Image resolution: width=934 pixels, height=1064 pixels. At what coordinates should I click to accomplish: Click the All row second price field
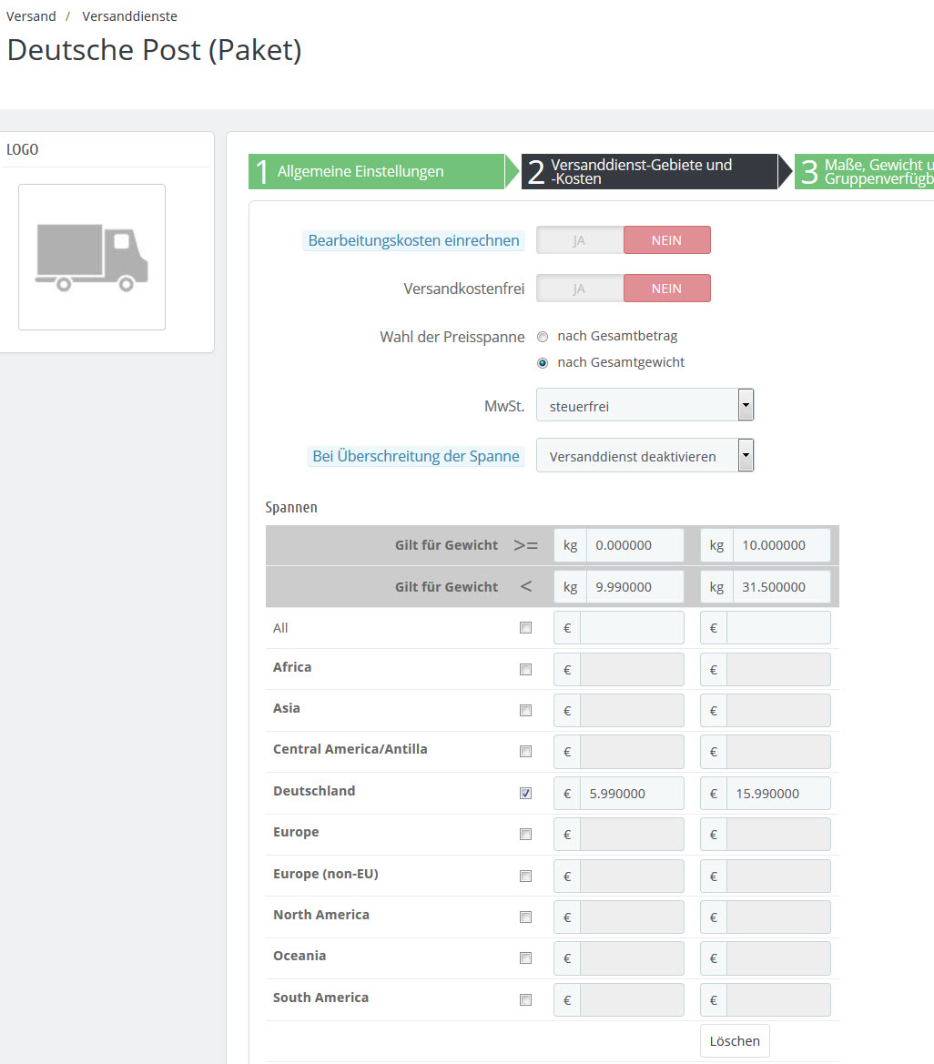(778, 628)
